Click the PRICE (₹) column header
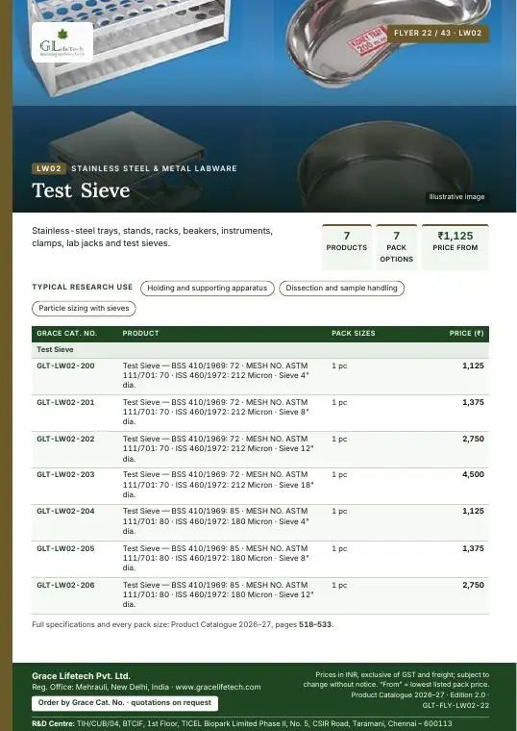This screenshot has height=731, width=517. pyautogui.click(x=466, y=334)
